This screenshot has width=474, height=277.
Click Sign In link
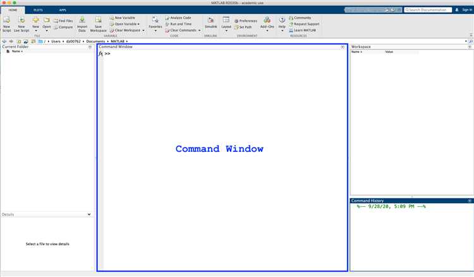point(467,10)
